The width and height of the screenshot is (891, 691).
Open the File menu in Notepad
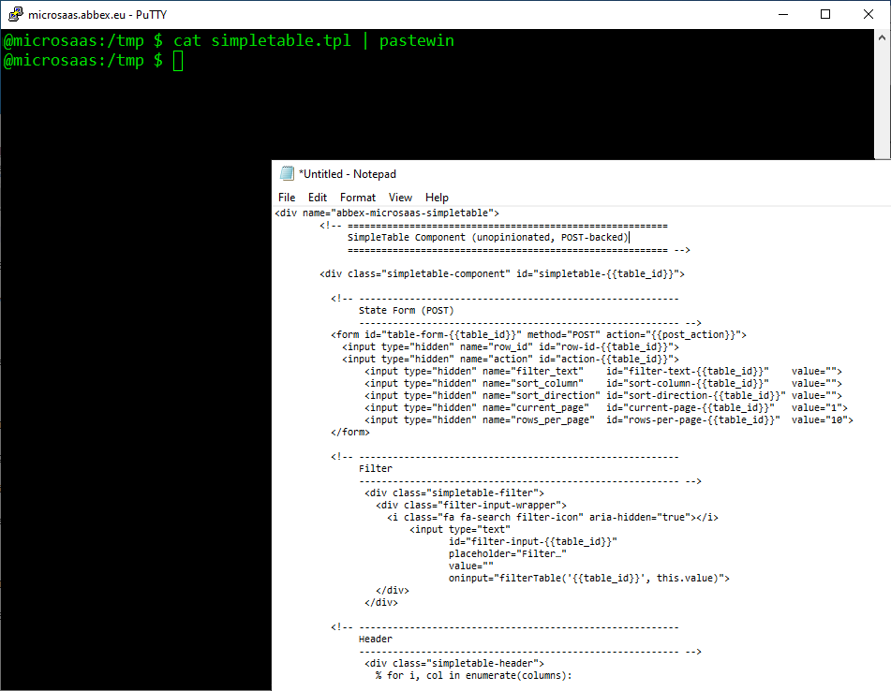click(x=287, y=198)
